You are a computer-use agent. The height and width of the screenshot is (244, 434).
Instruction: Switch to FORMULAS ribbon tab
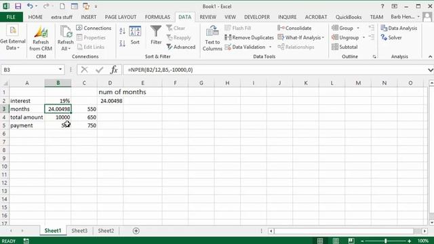point(157,17)
